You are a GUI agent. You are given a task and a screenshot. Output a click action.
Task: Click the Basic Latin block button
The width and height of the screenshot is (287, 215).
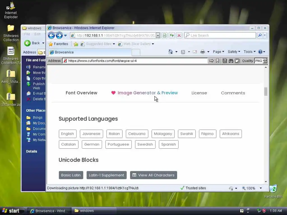71,175
